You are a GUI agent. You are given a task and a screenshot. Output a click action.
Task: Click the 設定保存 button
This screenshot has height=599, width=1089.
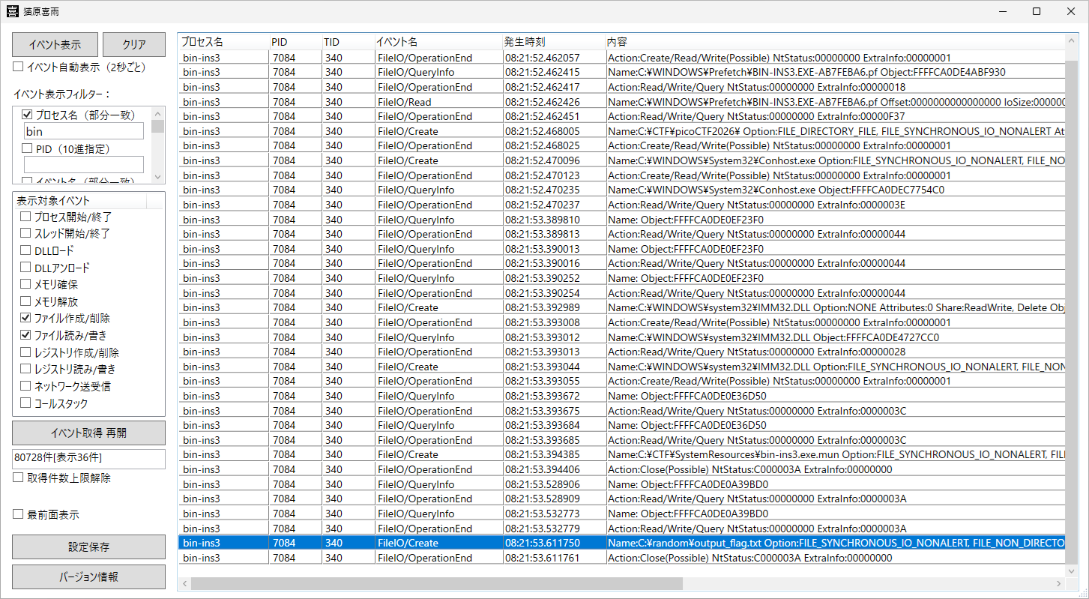(88, 547)
